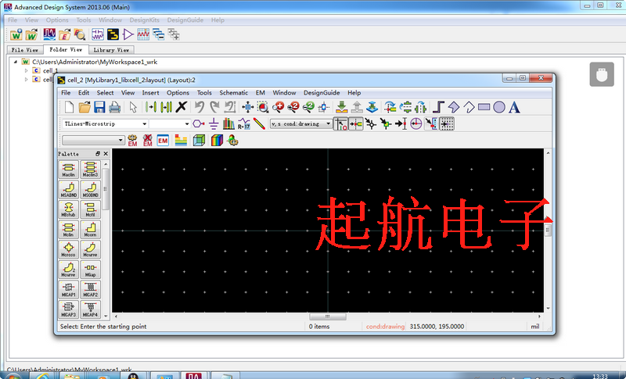Click the palette vertical scrollbar handle

106,189
